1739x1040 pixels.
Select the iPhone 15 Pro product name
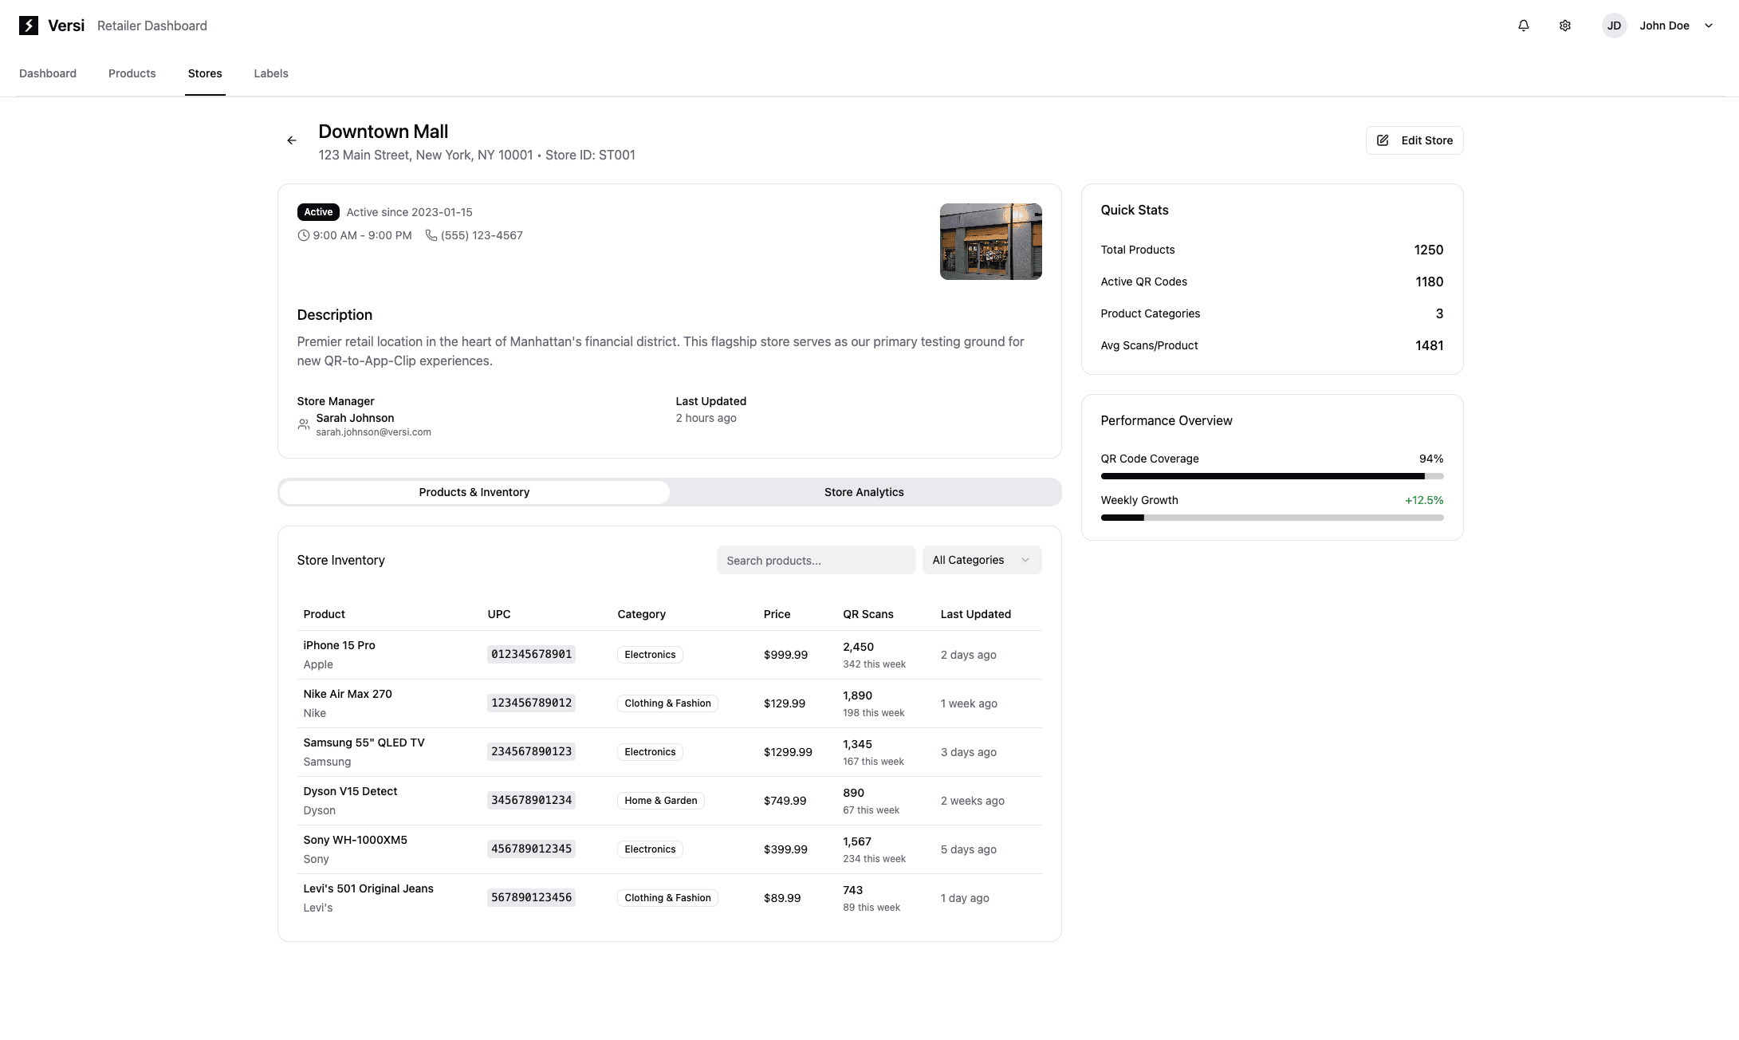(x=339, y=645)
